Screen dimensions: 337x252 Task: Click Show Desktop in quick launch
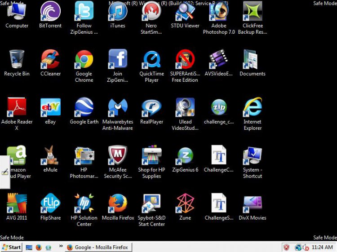coord(29,248)
